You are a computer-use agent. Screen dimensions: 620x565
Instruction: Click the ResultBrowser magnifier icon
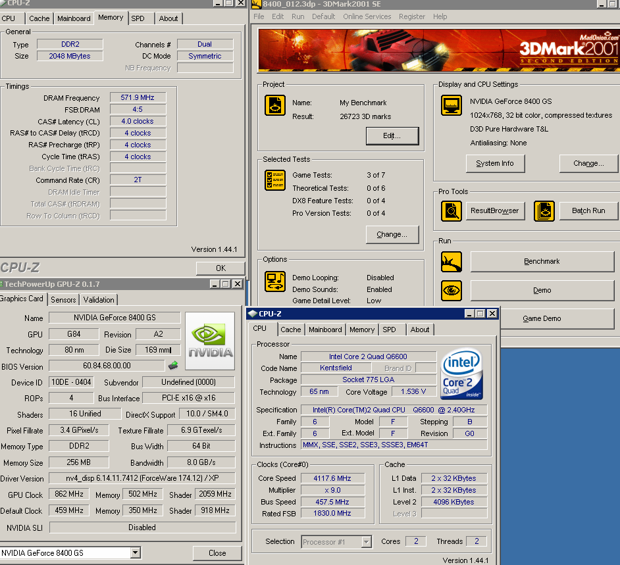click(x=451, y=211)
